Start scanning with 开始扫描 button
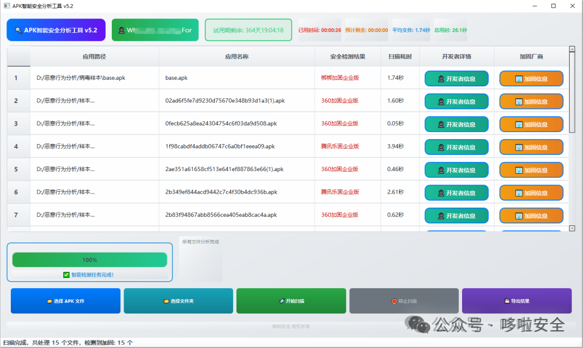 (291, 301)
